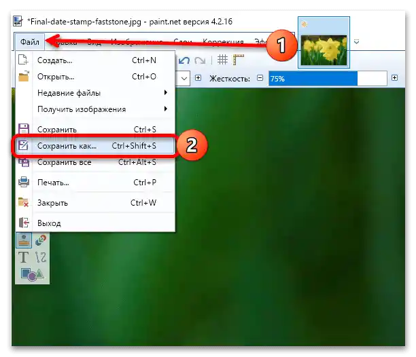Image resolution: width=416 pixels, height=357 pixels.
Task: Click Выход to quit paint.net
Action: coord(96,223)
